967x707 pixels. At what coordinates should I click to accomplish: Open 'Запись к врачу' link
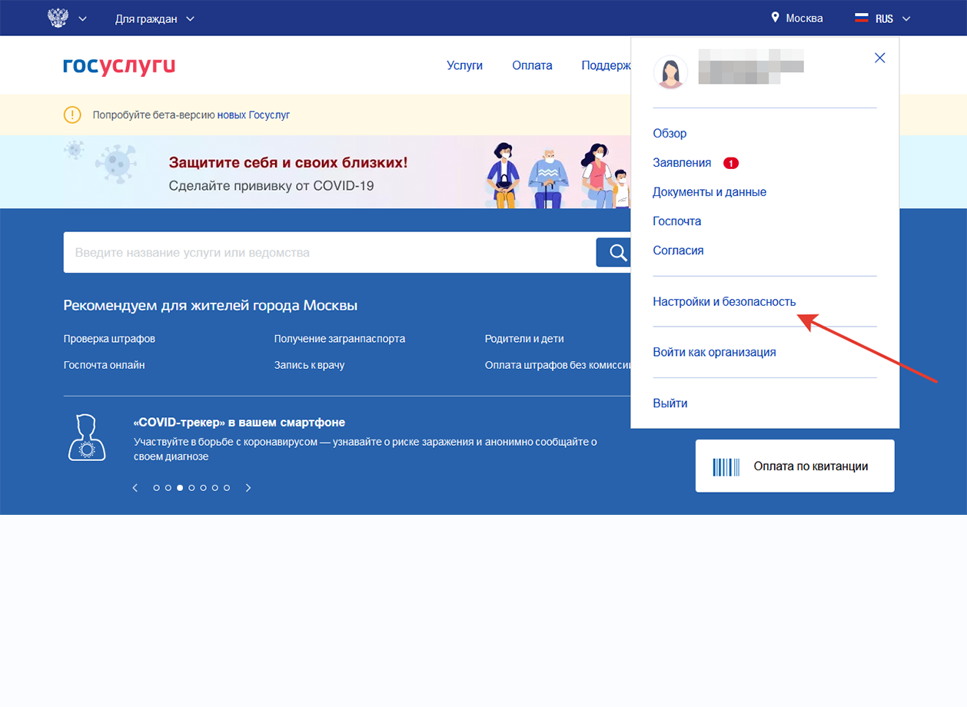pos(309,365)
